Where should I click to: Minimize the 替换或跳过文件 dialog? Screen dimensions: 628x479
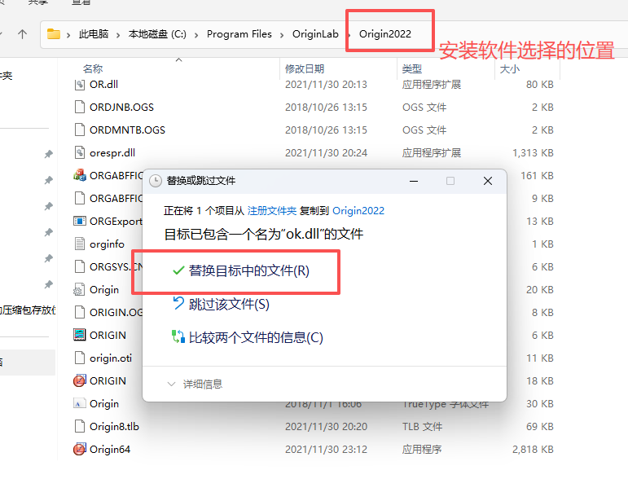(x=414, y=181)
